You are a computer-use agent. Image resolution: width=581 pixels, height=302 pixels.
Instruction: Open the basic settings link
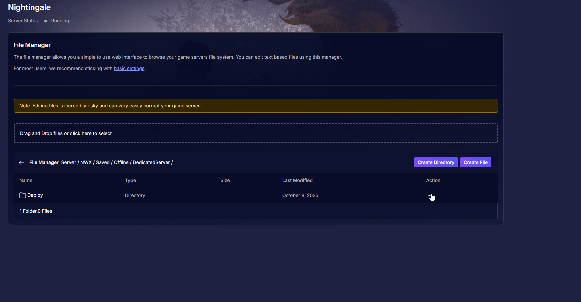[129, 68]
